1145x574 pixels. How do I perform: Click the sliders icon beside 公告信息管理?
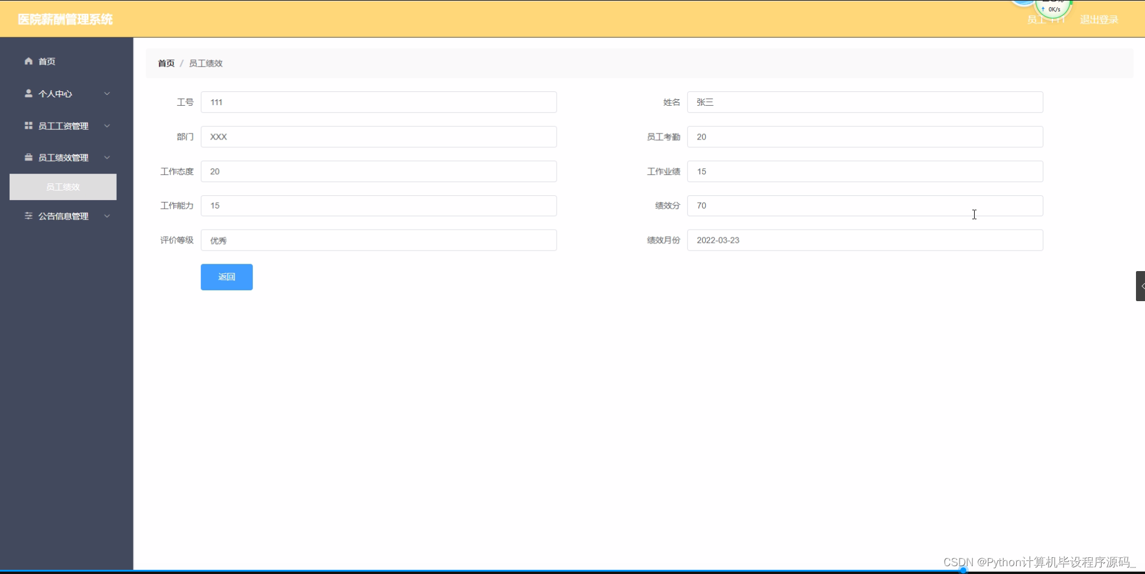28,216
